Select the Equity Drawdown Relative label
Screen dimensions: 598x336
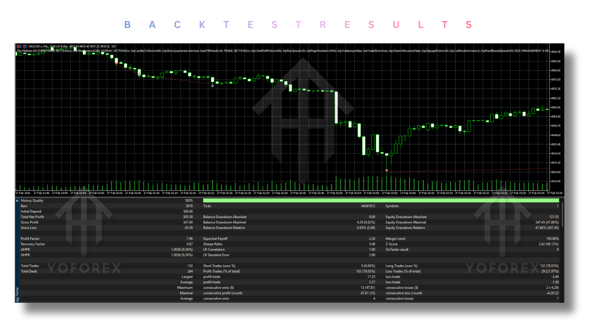point(405,228)
